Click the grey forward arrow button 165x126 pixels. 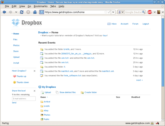11,12
